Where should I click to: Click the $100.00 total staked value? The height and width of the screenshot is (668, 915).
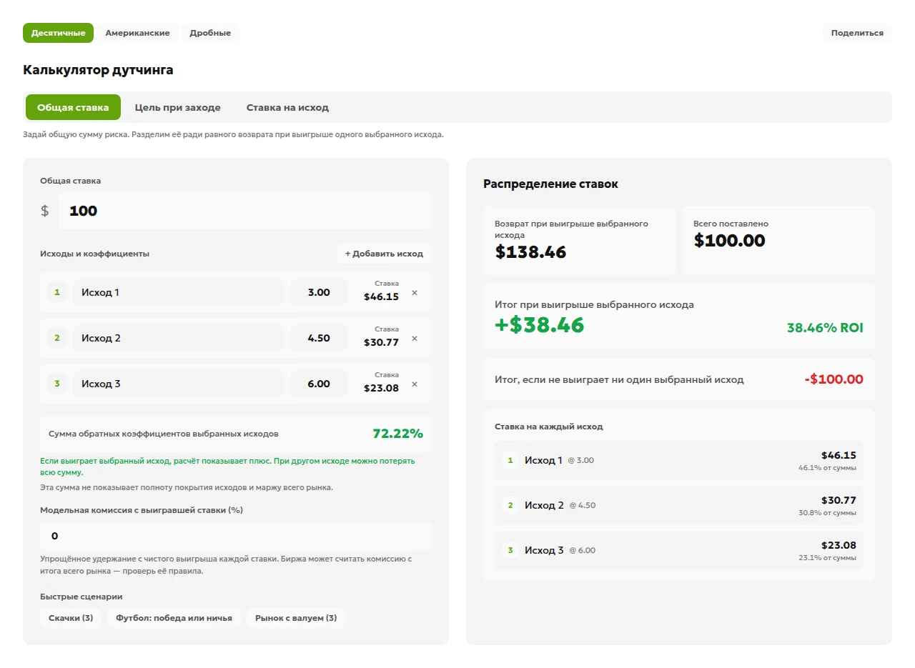click(729, 241)
